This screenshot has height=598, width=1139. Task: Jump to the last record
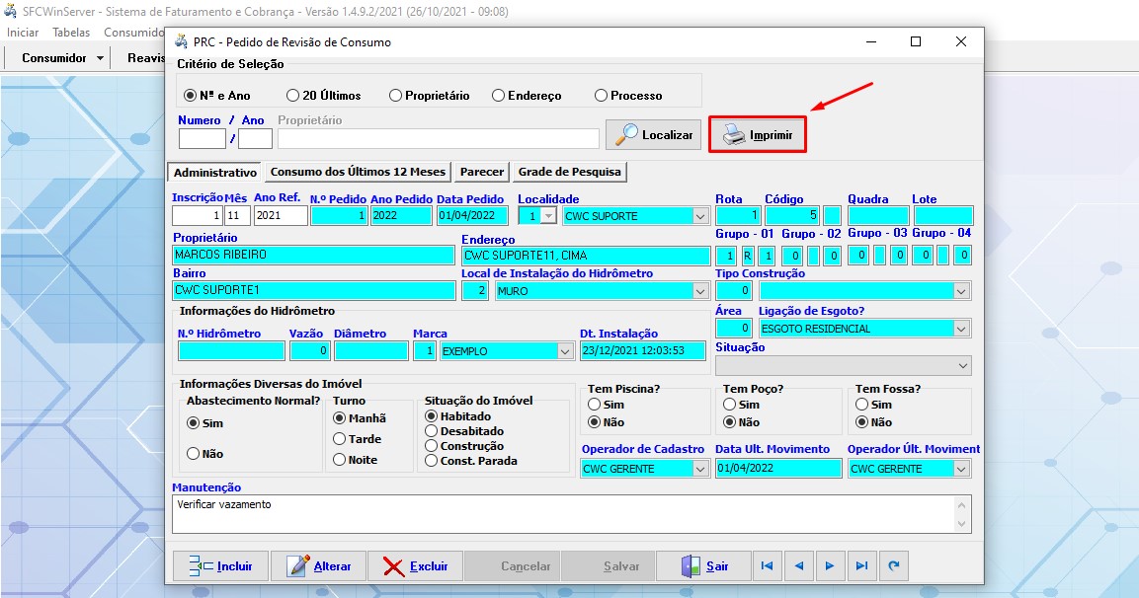861,566
